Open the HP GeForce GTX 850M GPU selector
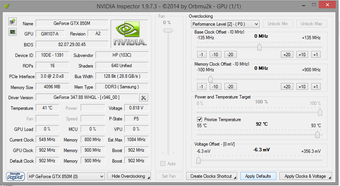This screenshot has width=340, height=186. pos(66,177)
